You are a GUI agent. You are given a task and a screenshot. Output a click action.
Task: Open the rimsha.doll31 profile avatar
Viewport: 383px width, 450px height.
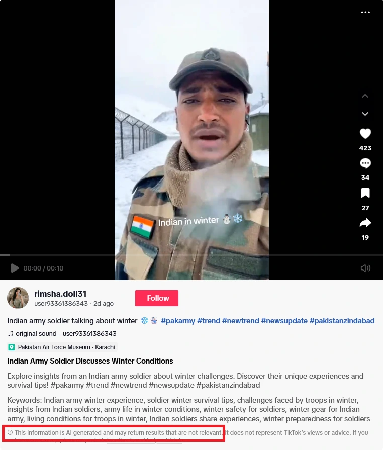coord(18,298)
